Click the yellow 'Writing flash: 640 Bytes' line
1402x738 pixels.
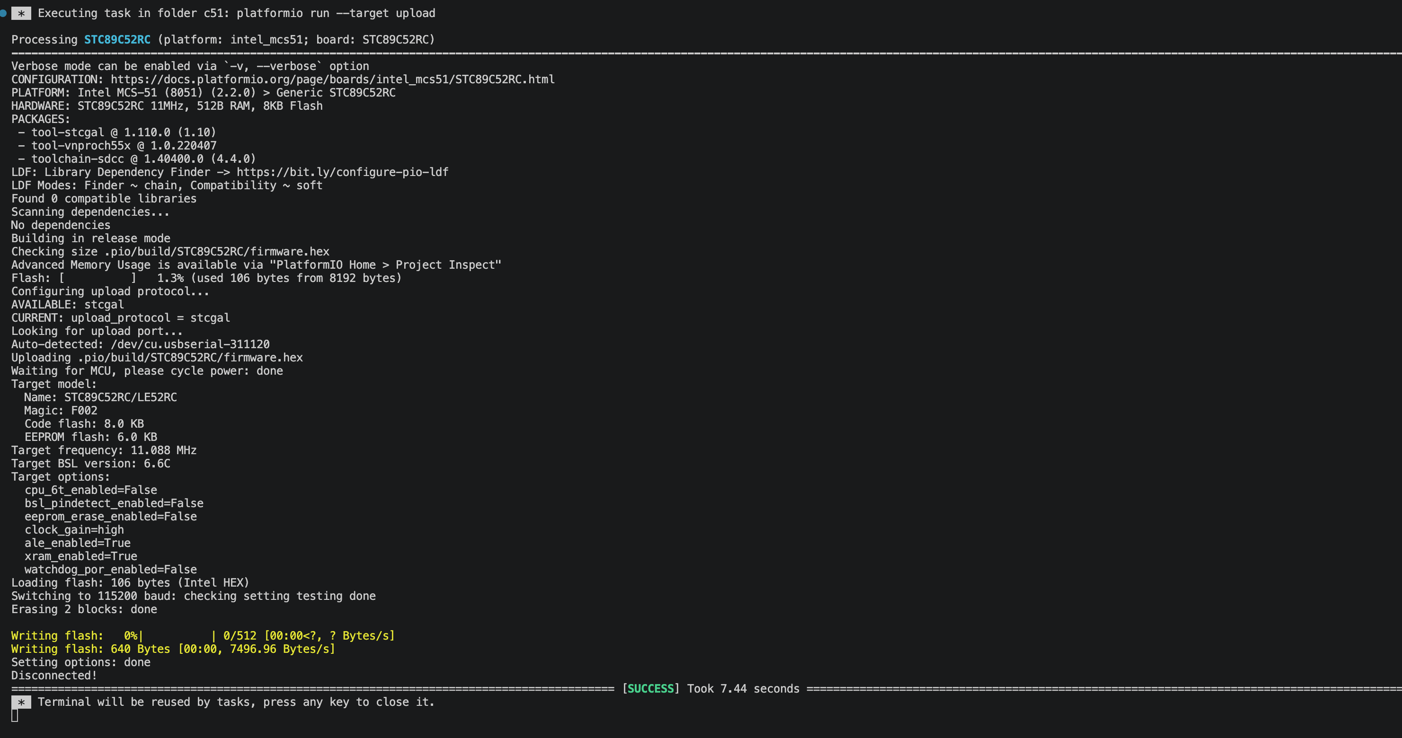pyautogui.click(x=173, y=649)
